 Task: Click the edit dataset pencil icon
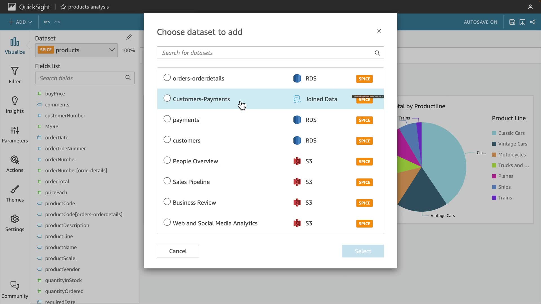coord(129,37)
